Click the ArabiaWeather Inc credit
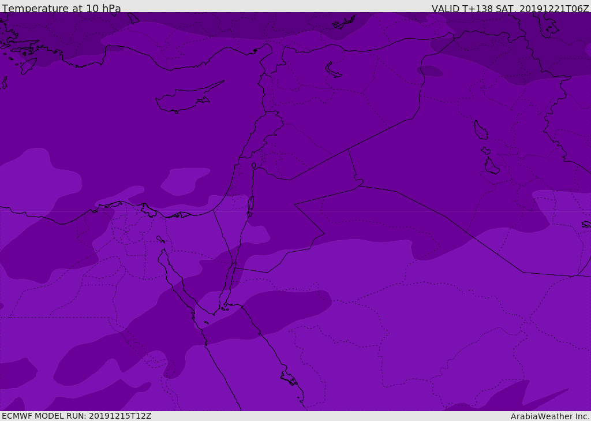Viewport: 591px width, 421px height. (550, 416)
